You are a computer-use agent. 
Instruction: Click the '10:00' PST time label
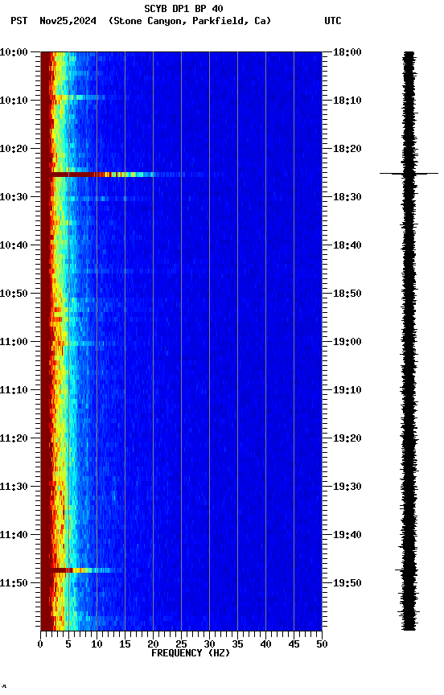tap(14, 52)
